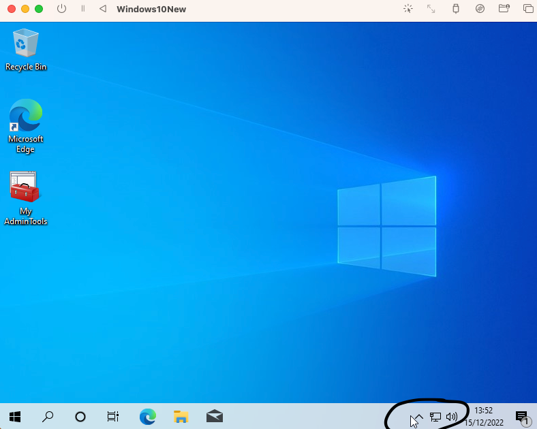
Task: Open shared folder icon in titlebar
Action: [x=504, y=9]
